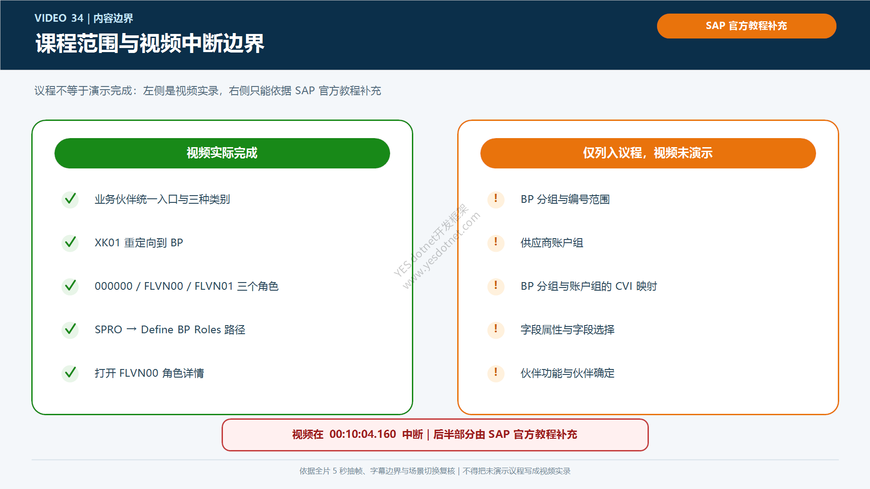Click the text 000000 / FLVN00 / FLVN01 三个角色

click(x=186, y=286)
